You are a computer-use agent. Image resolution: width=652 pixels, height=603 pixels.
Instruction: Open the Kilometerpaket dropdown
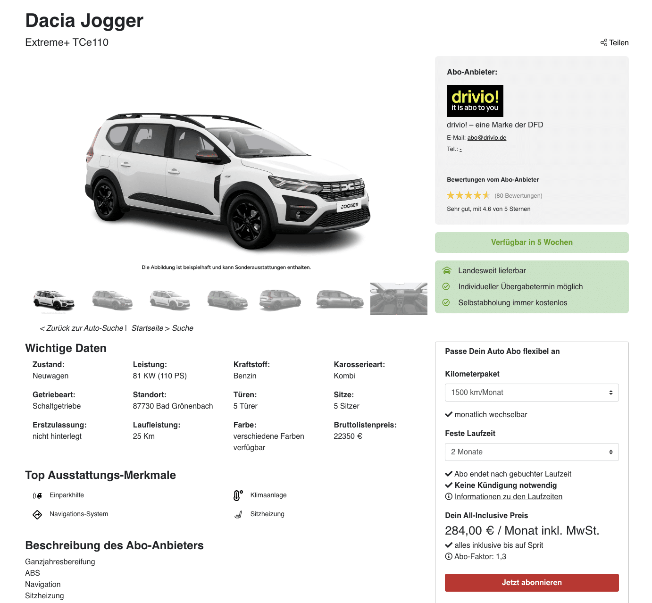532,393
